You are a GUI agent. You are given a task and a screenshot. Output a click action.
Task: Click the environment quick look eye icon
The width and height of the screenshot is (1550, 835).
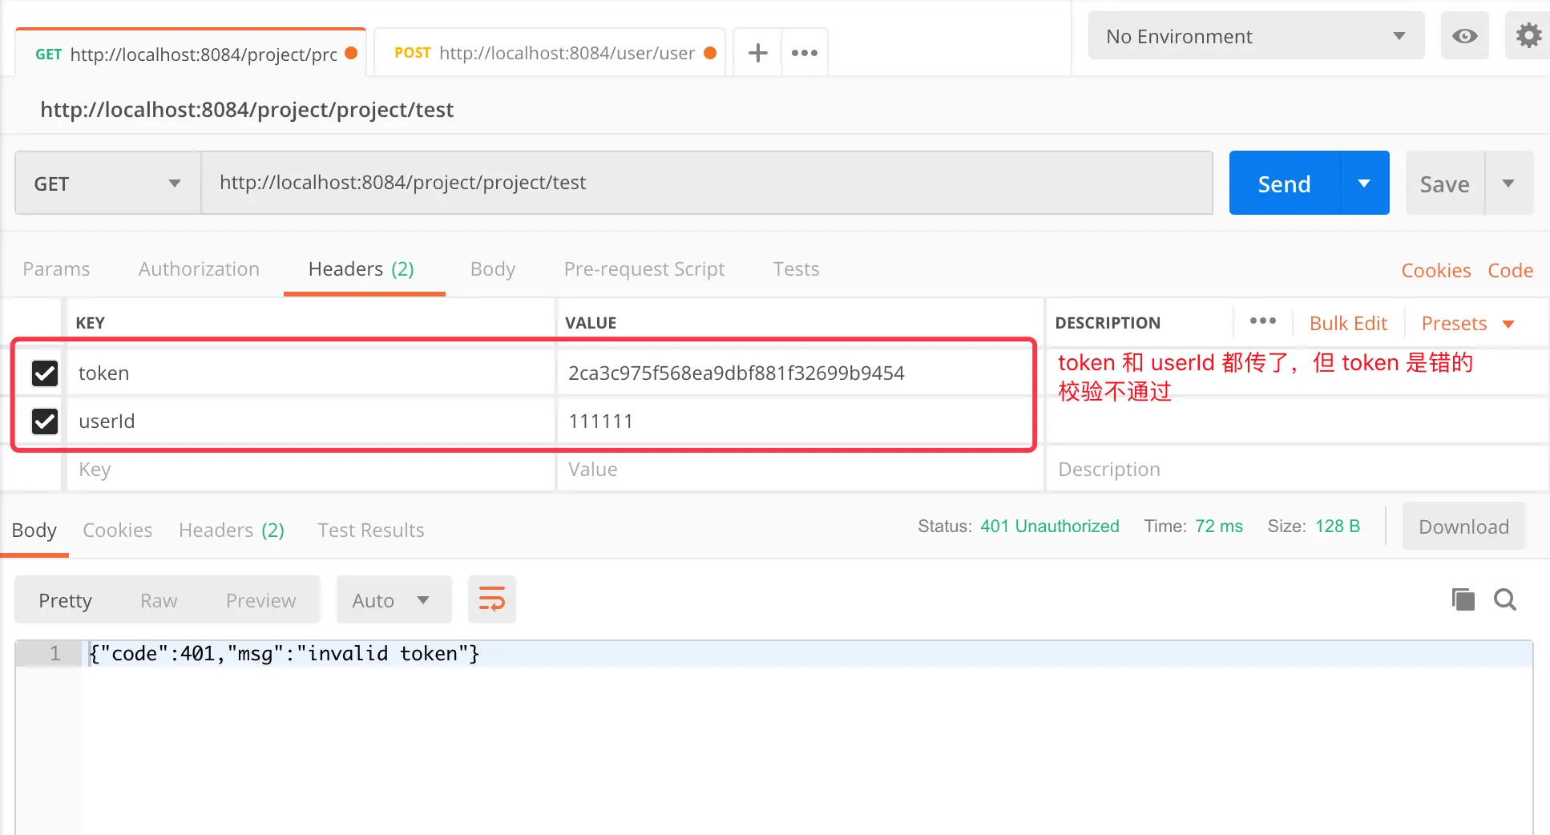tap(1464, 36)
